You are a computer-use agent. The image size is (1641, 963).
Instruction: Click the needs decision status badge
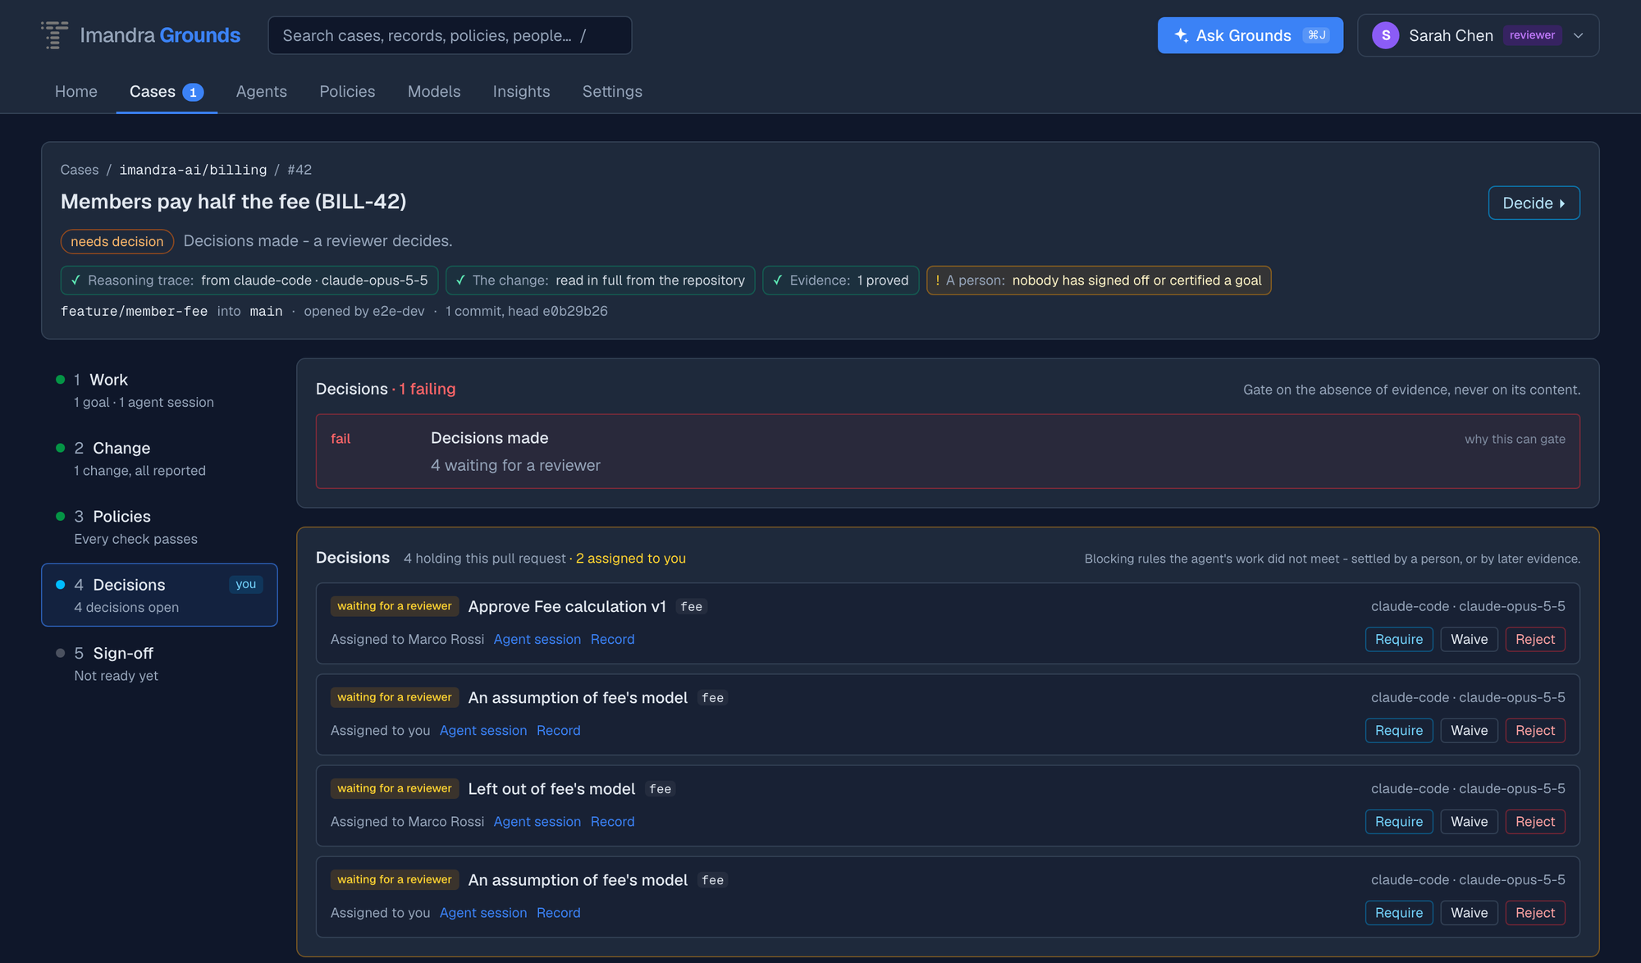pyautogui.click(x=117, y=241)
